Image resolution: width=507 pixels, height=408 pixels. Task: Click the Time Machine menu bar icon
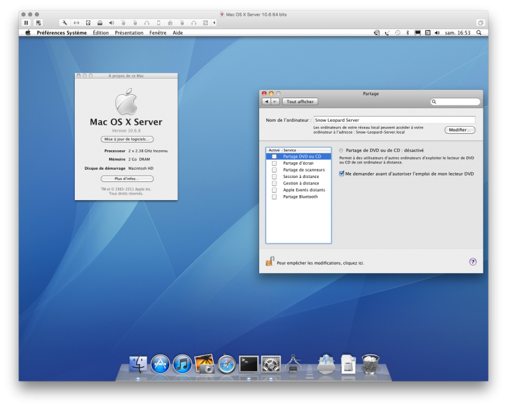[x=398, y=33]
